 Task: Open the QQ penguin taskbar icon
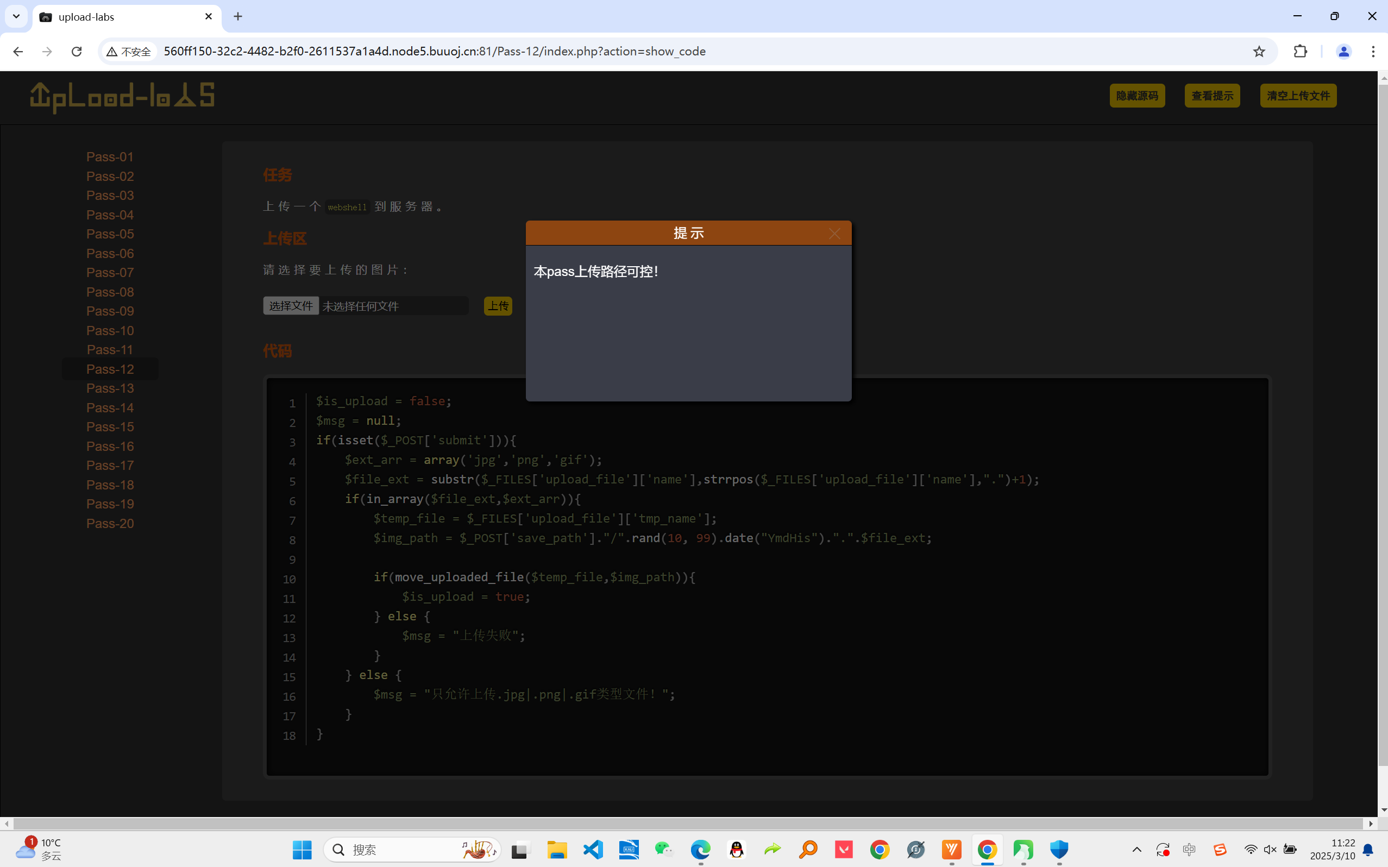click(737, 849)
